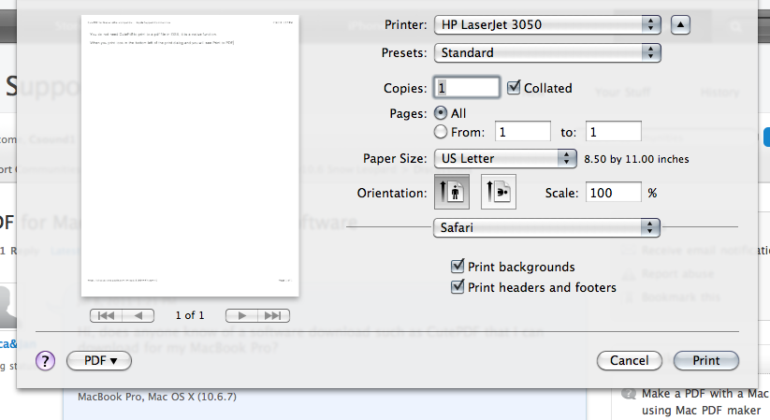The image size is (770, 420).
Task: Select the From page range radio button
Action: pyautogui.click(x=441, y=132)
